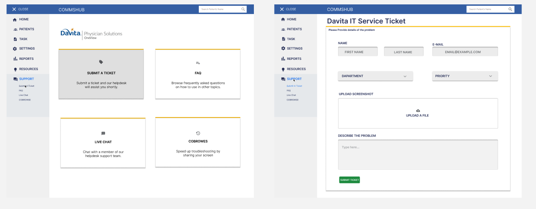536x209 pixels.
Task: Click the chevron arrow on the Dapartment field
Action: (x=405, y=76)
